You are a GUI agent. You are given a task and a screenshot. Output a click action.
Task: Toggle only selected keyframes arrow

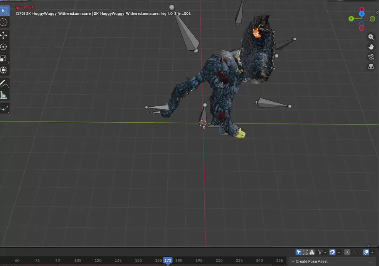[x=299, y=252]
